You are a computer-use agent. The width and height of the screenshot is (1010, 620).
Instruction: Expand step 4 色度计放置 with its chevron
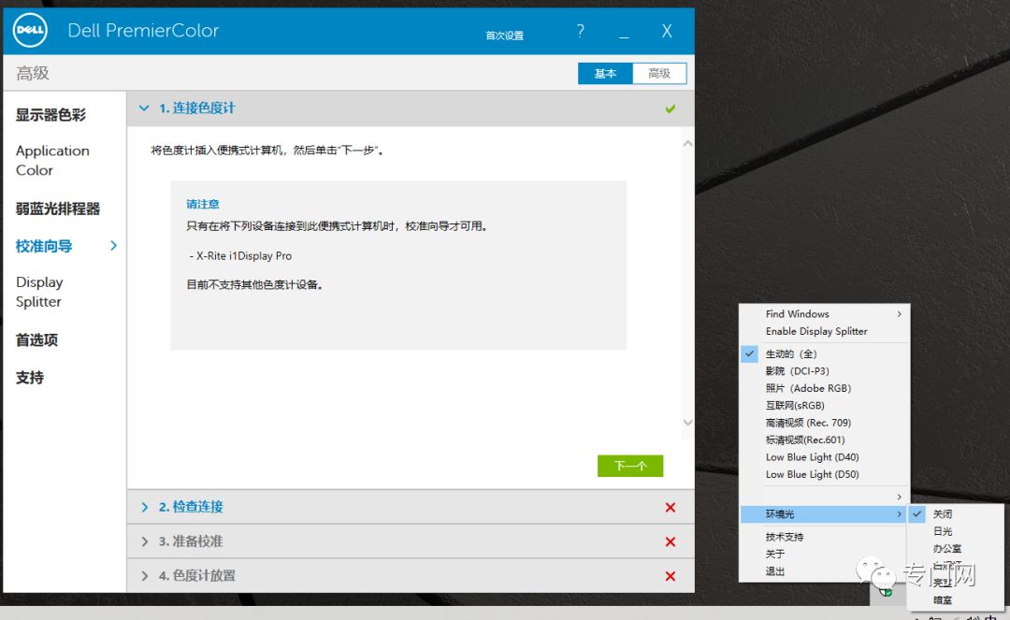(x=144, y=576)
